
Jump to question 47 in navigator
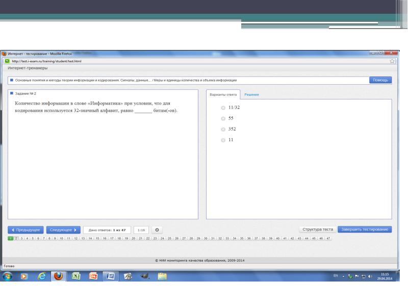click(328, 238)
